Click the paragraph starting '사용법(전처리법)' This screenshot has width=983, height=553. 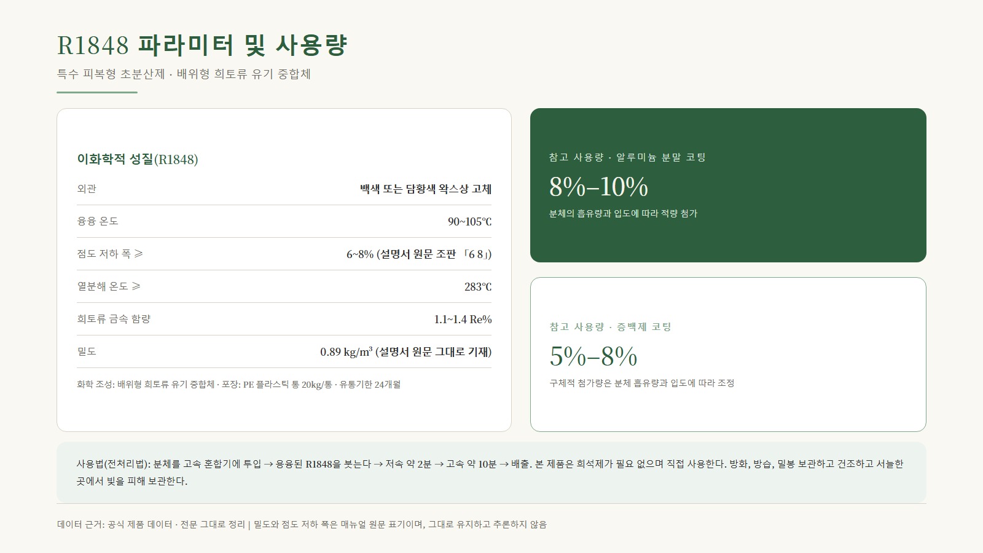tap(490, 473)
